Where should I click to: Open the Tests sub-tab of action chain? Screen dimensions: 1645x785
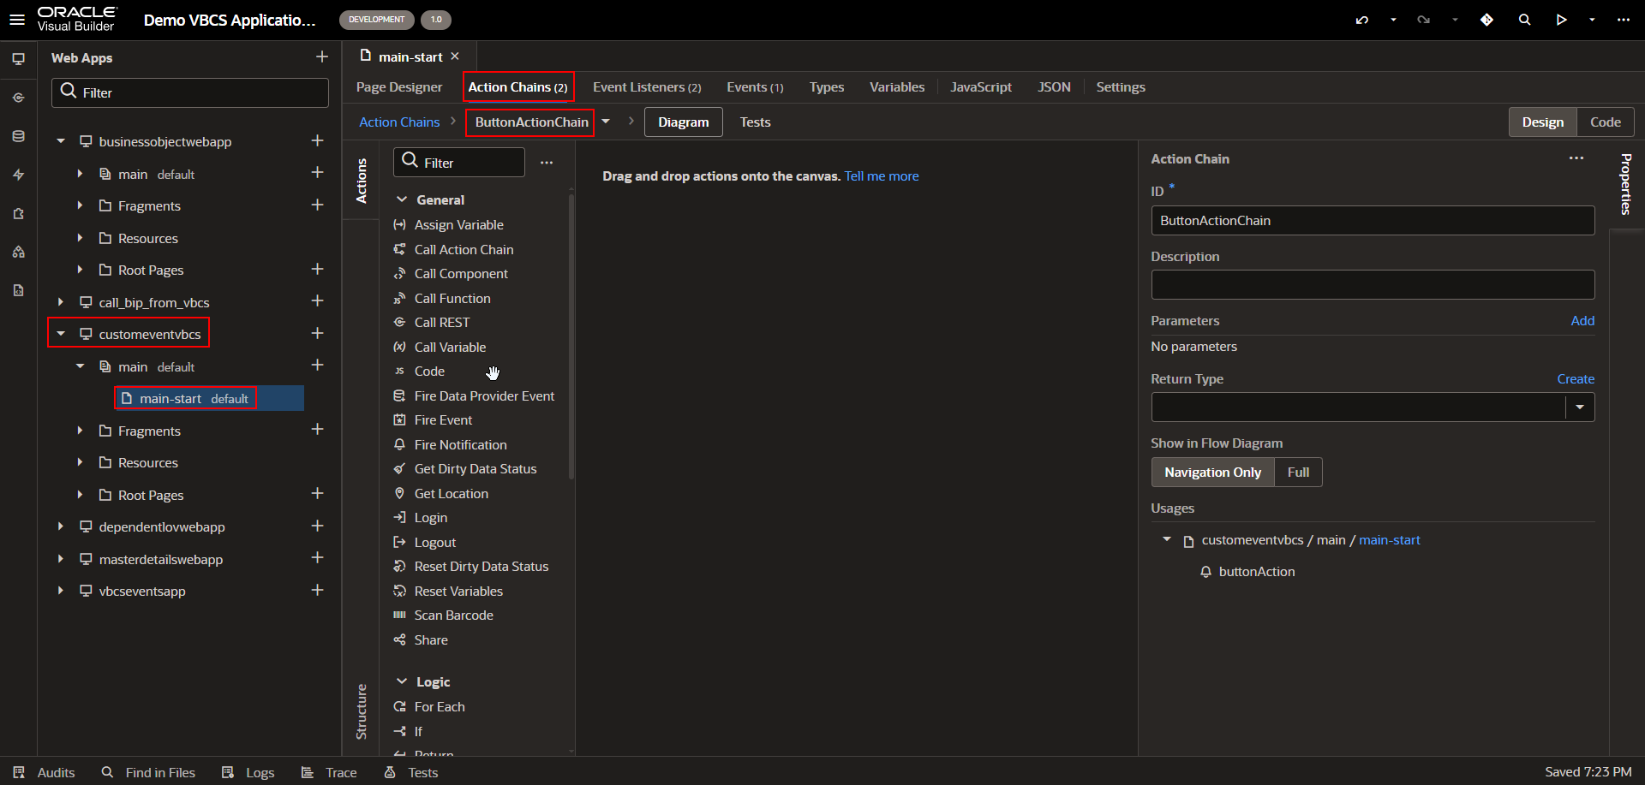(x=755, y=122)
